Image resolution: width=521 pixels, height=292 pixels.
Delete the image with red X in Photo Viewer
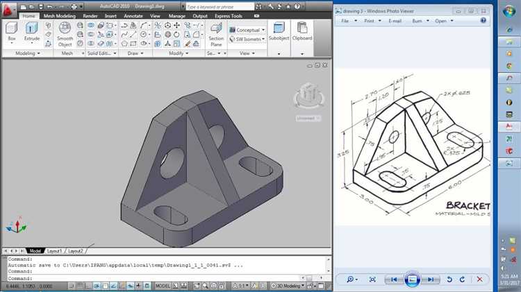[479, 280]
